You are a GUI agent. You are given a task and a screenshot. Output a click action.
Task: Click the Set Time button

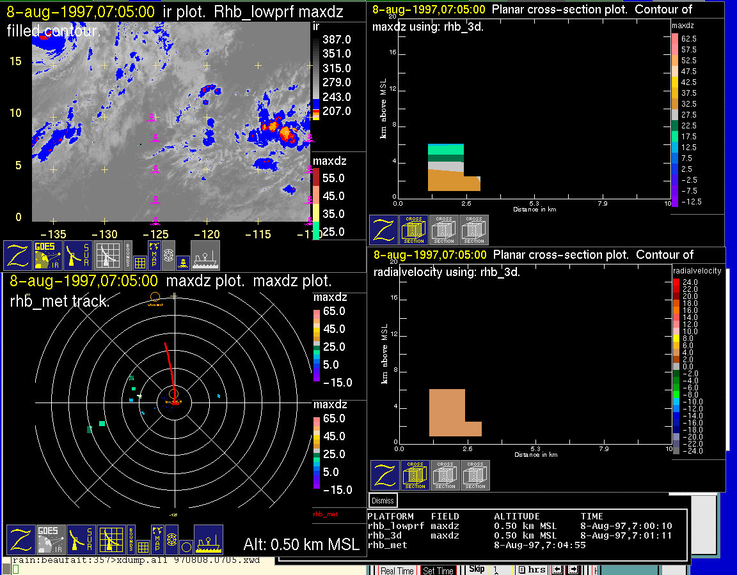(x=438, y=571)
